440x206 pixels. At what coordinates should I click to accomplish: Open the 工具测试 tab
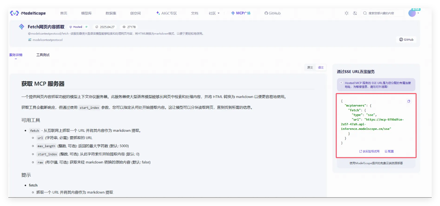coord(43,55)
